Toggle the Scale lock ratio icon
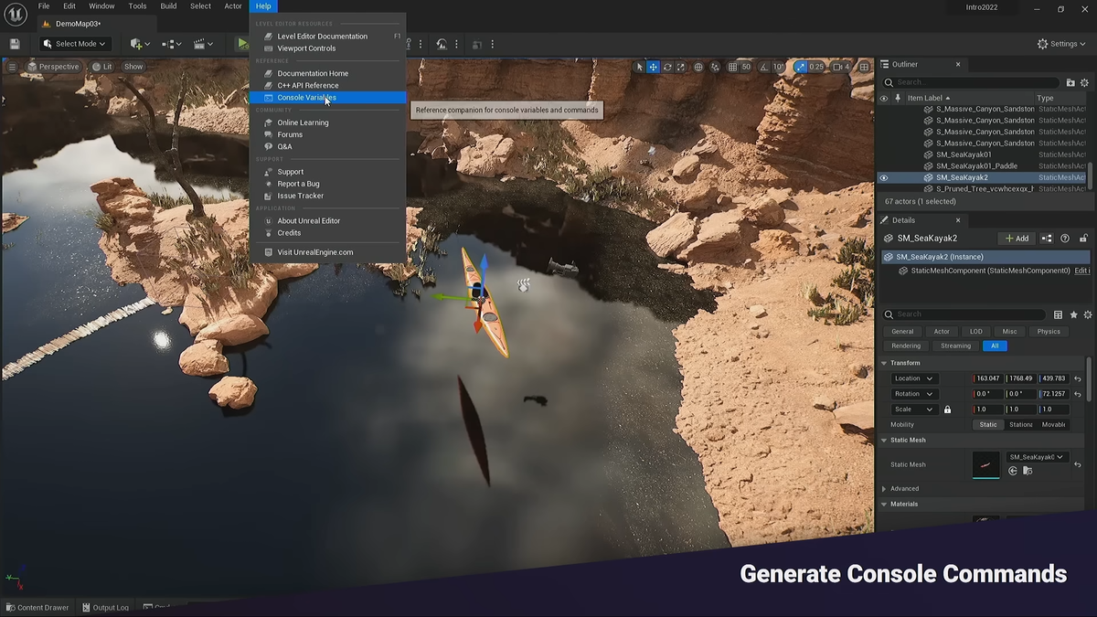This screenshot has width=1097, height=617. click(947, 410)
